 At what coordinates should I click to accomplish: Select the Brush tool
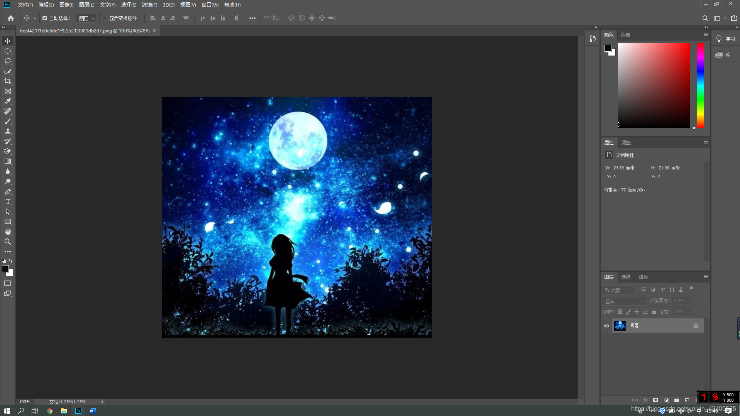[8, 121]
